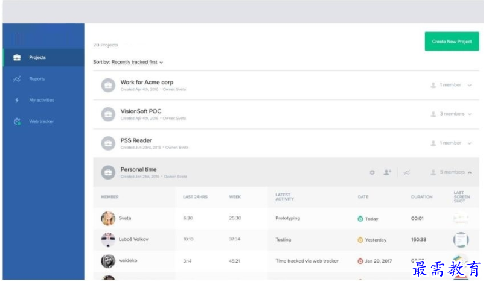Click the 6:30 last 24hrs value
486x288 pixels.
tap(188, 218)
